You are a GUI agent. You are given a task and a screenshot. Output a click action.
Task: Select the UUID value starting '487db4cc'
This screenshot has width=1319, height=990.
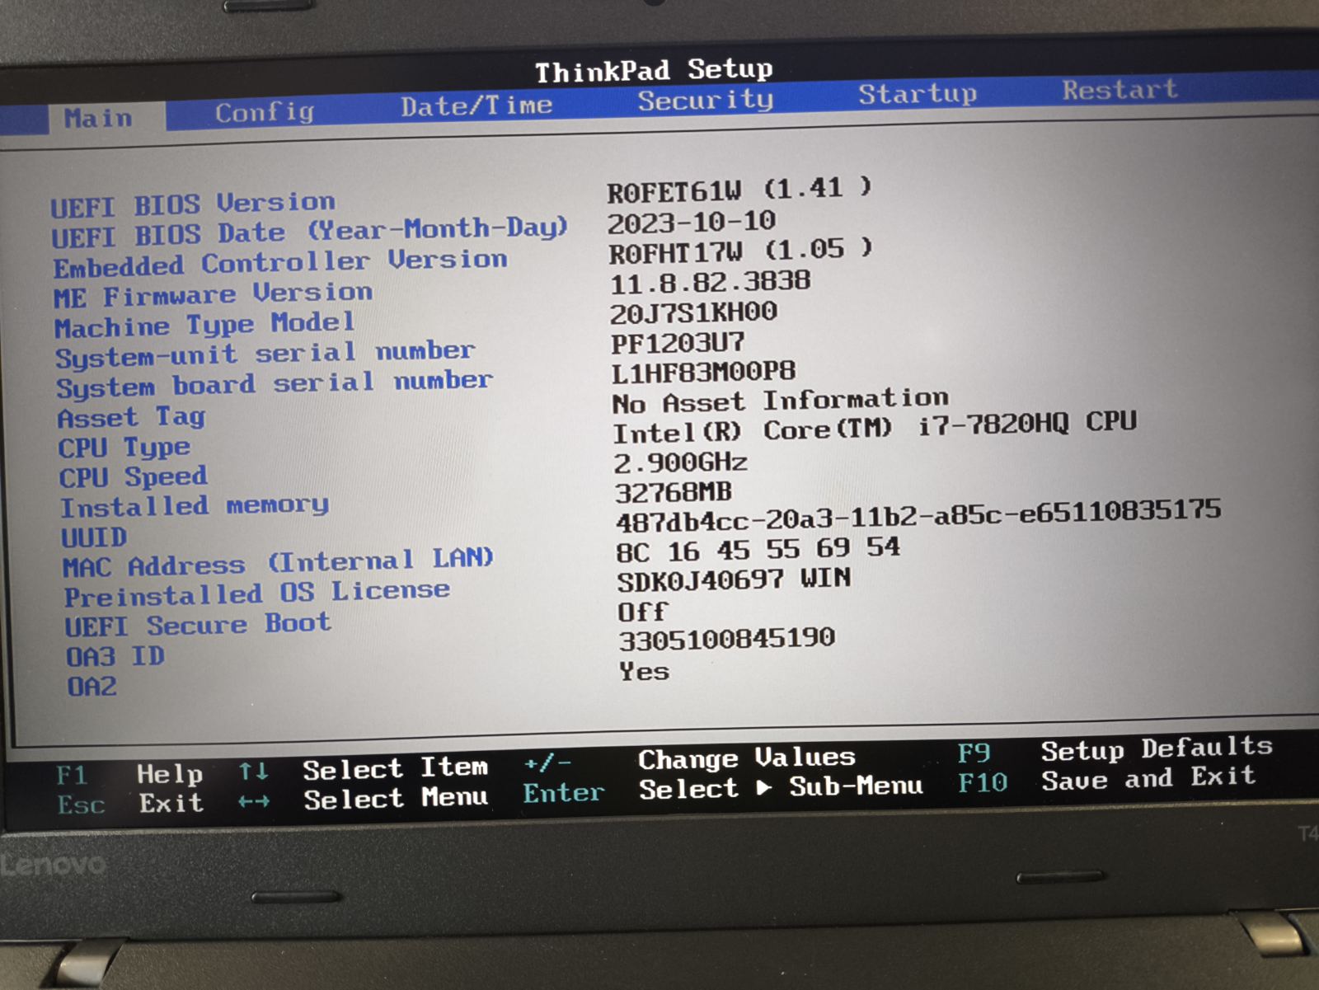click(x=918, y=515)
